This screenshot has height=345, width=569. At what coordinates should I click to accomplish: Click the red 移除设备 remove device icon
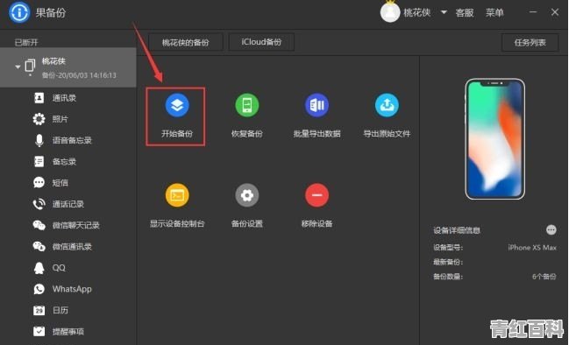point(317,195)
